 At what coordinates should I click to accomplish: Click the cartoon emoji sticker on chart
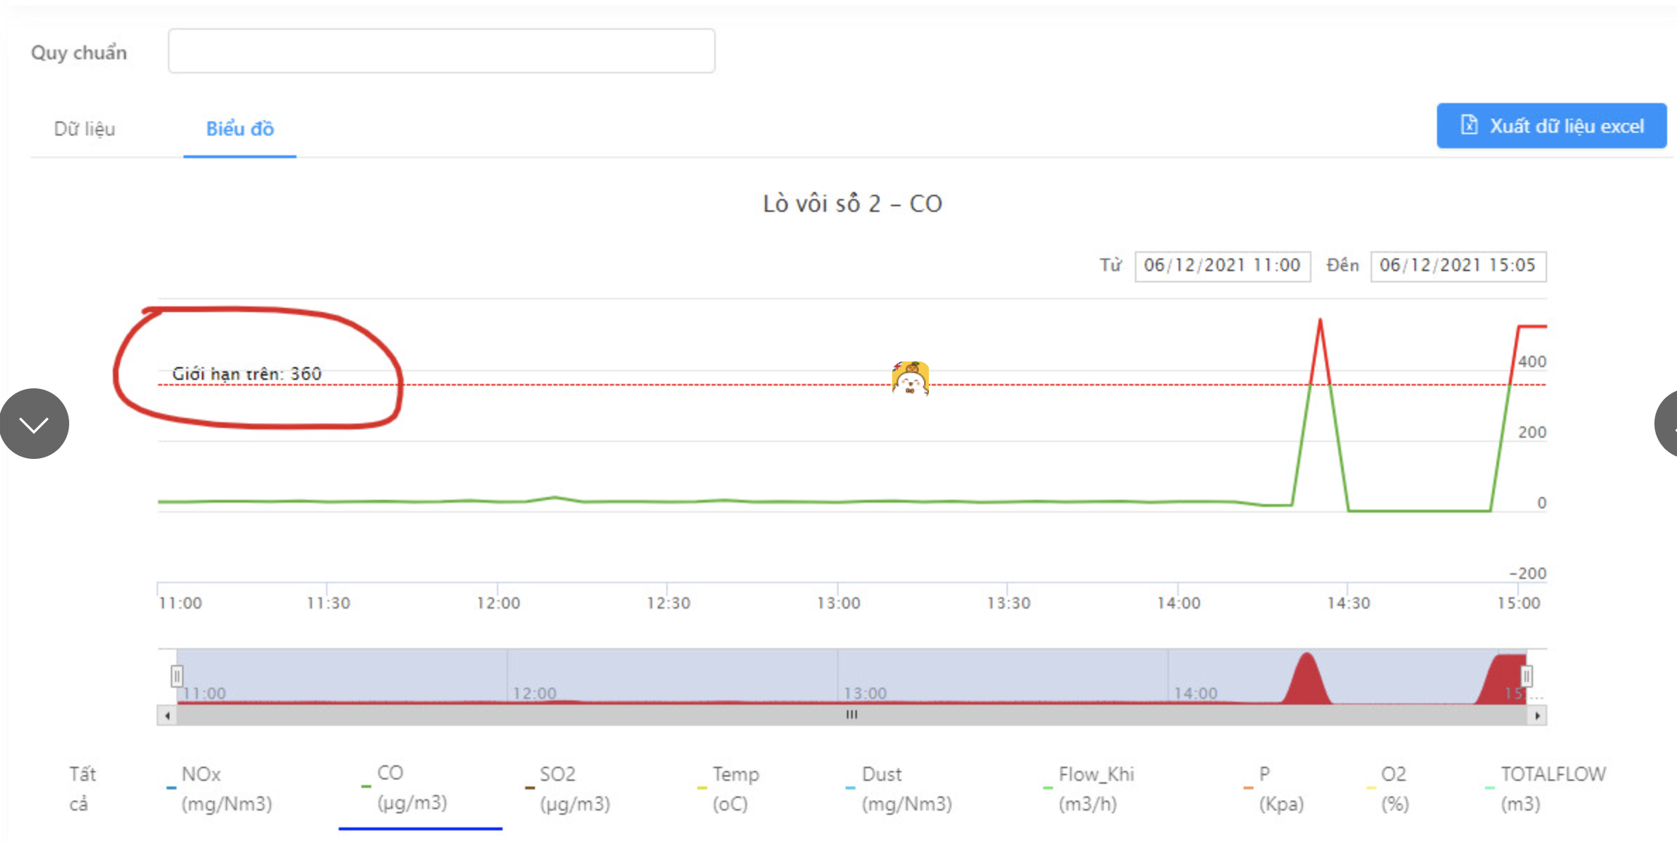(910, 379)
